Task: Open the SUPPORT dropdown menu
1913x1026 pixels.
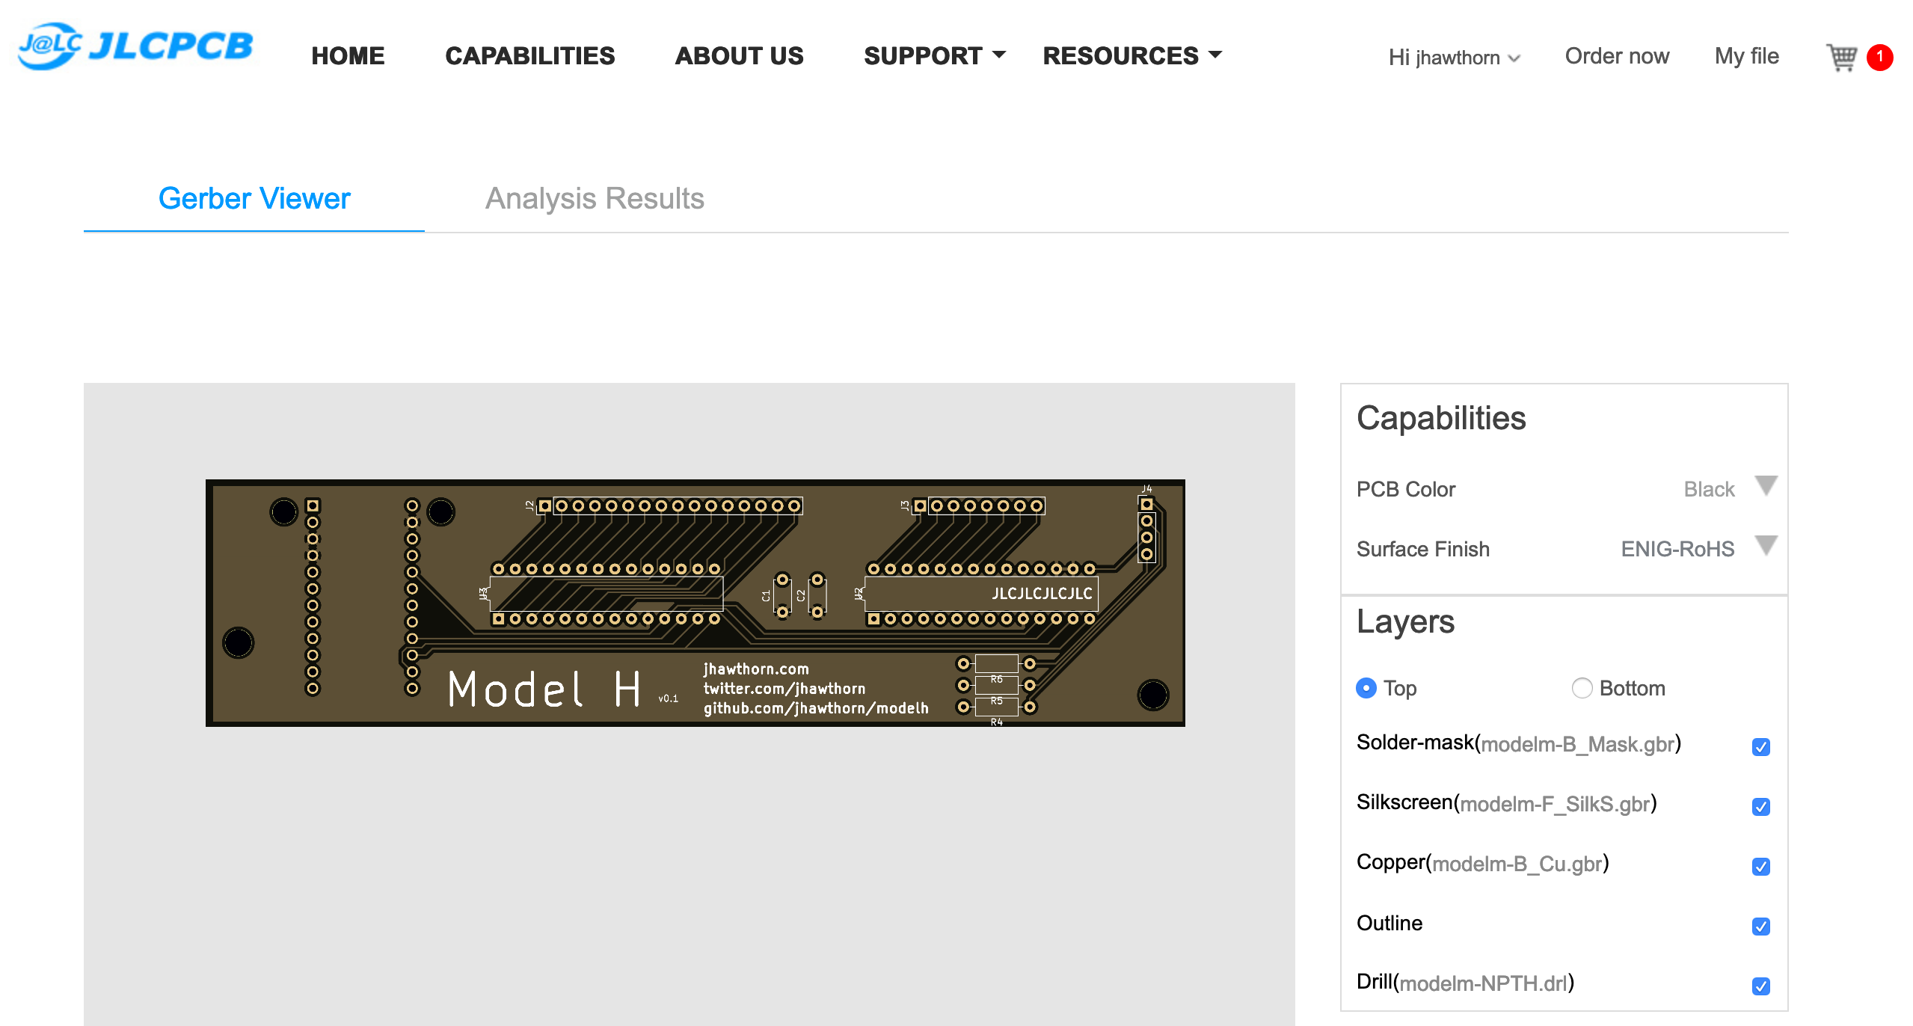Action: (934, 55)
